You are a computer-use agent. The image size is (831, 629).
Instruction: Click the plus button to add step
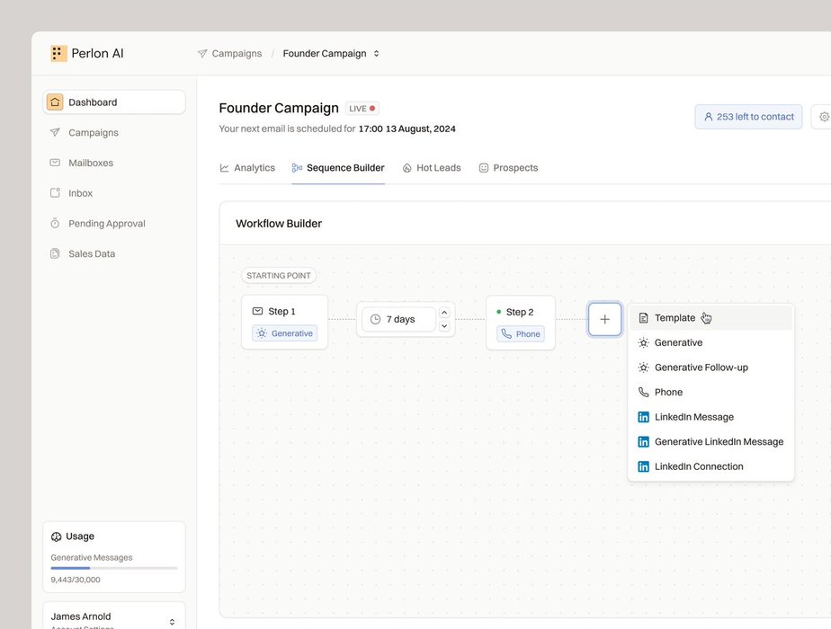(x=604, y=319)
